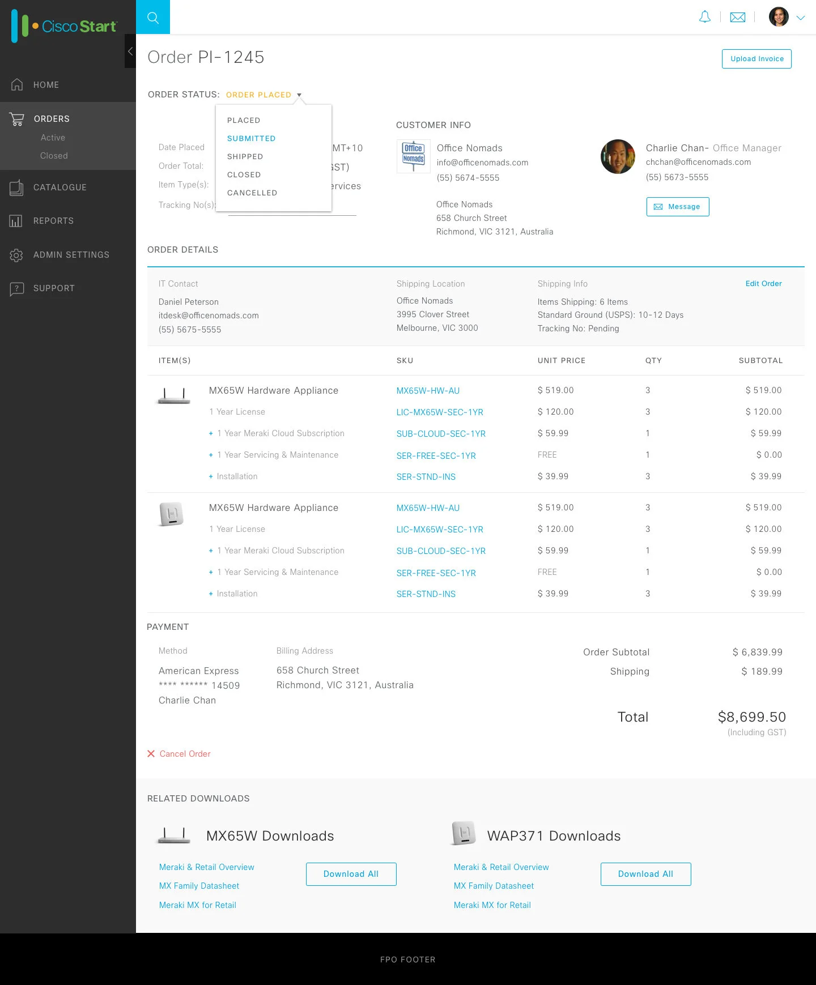The height and width of the screenshot is (985, 816).
Task: Go to HOME in the sidebar
Action: pyautogui.click(x=46, y=85)
